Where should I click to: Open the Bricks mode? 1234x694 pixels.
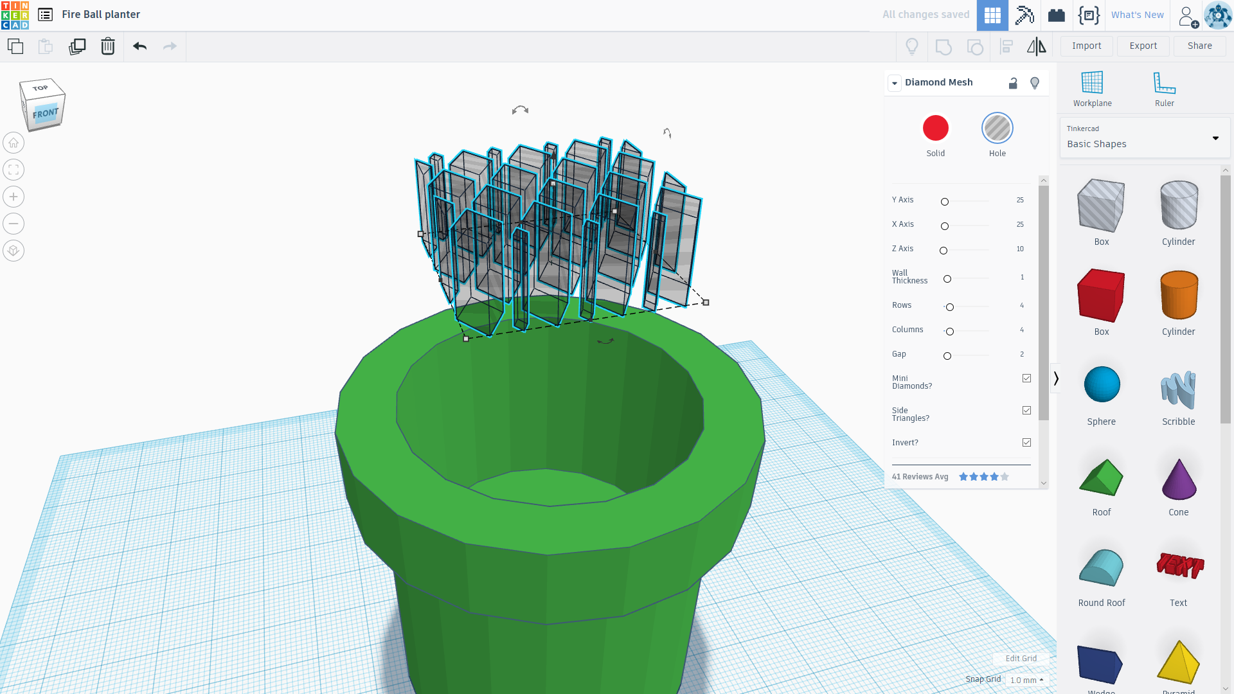tap(1057, 15)
